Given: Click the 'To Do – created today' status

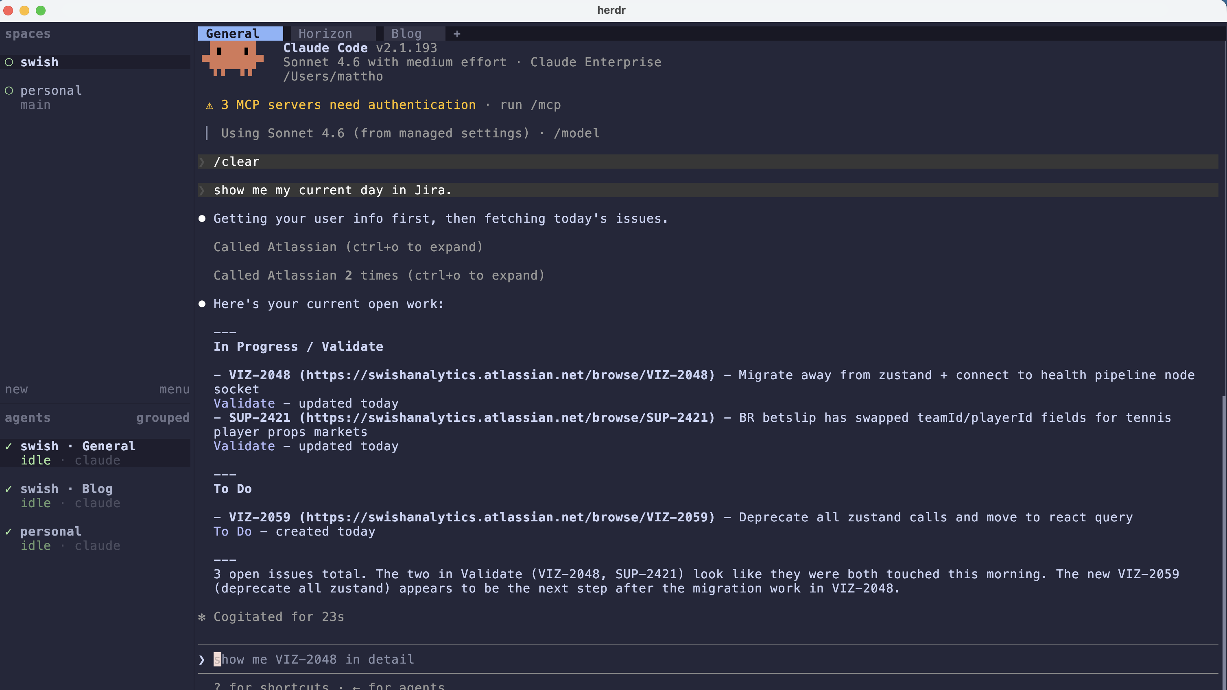Looking at the screenshot, I should (295, 531).
